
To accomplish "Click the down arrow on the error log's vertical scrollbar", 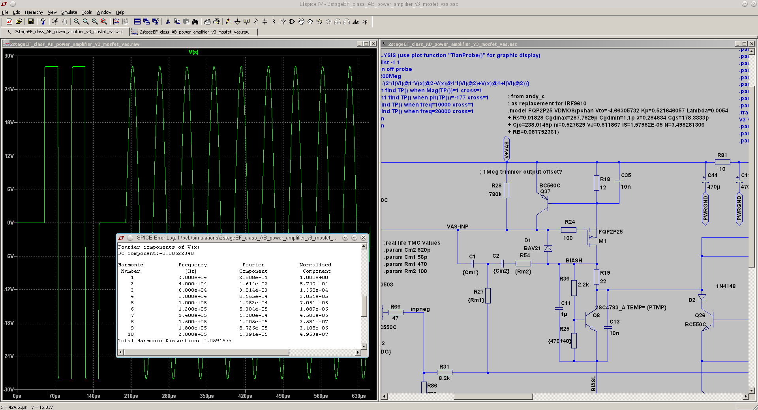I will [x=364, y=346].
